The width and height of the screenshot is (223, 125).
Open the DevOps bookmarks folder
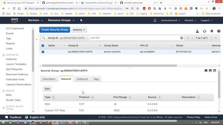tap(32, 14)
